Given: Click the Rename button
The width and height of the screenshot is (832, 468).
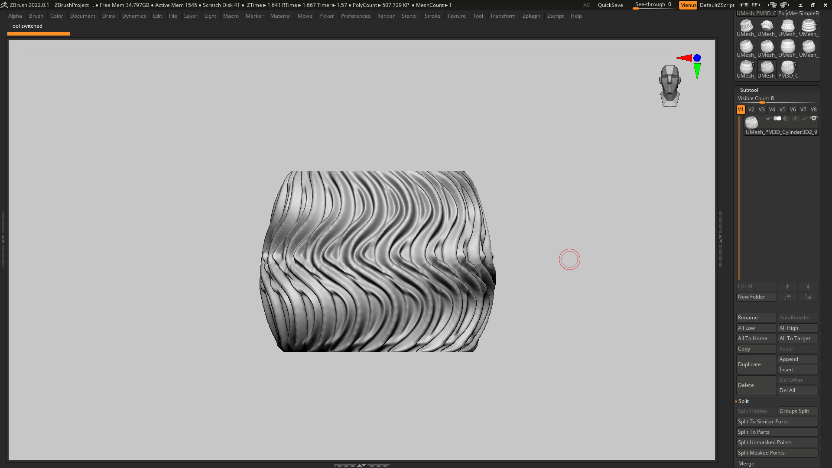Looking at the screenshot, I should click(x=756, y=318).
